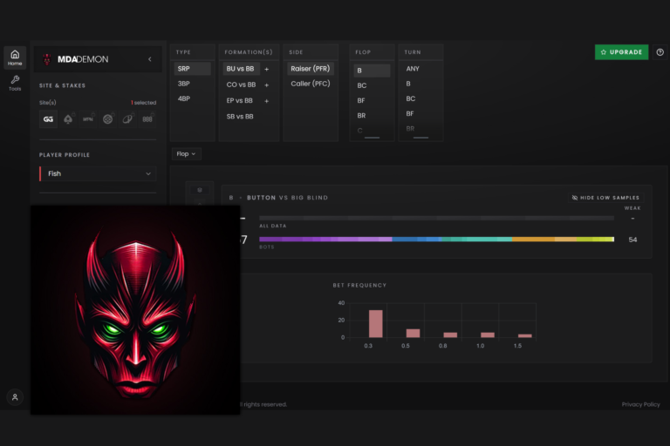The image size is (670, 446).
Task: Open the Flop street dropdown
Action: [187, 154]
